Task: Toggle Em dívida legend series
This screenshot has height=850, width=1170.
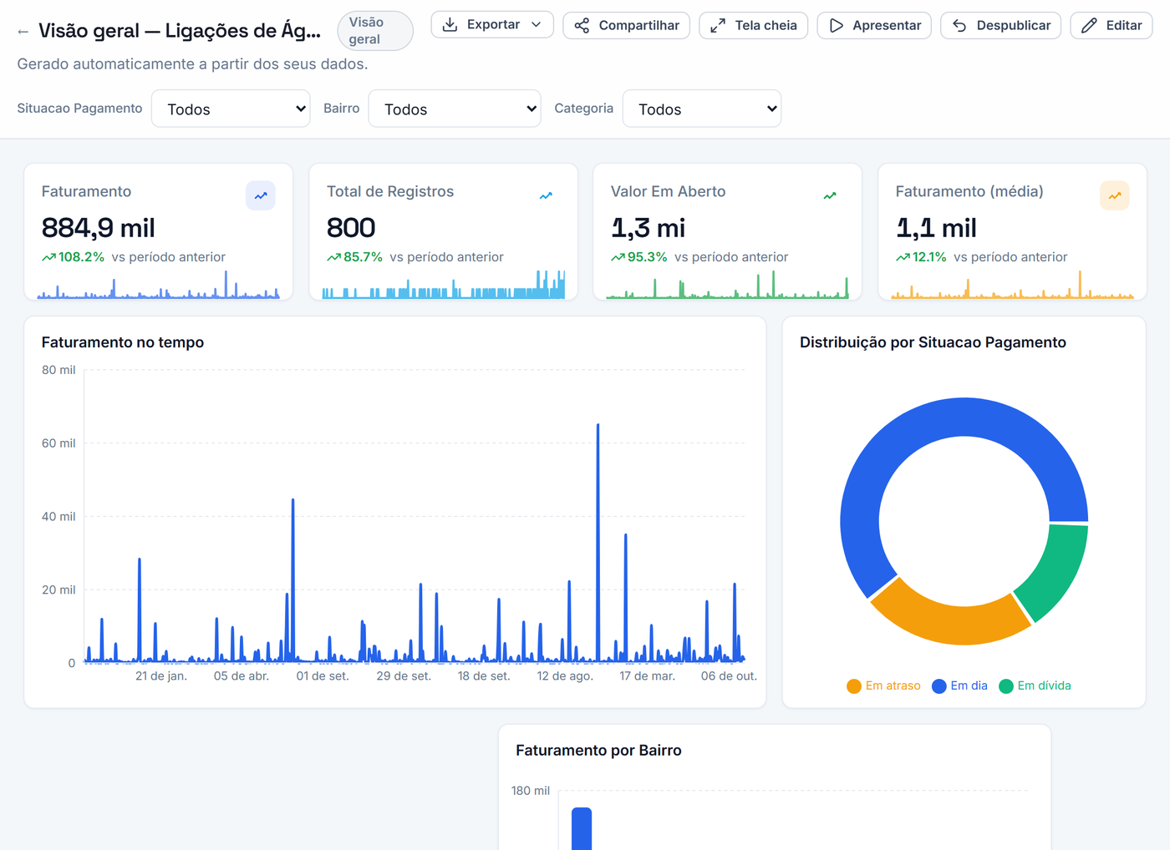Action: pyautogui.click(x=1035, y=686)
